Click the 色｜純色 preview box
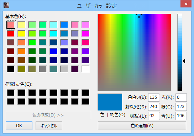194x136 pixels. pos(110,102)
